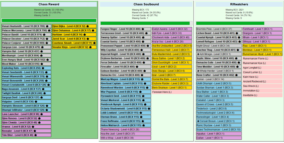Select the Chaos Soulbound section header
This screenshot has width=284, height=143.
point(146,4)
